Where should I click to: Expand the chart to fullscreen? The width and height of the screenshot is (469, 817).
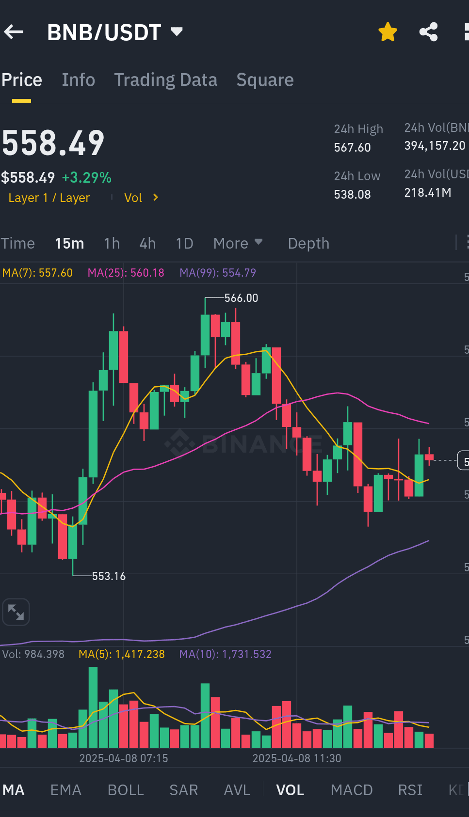click(x=16, y=612)
